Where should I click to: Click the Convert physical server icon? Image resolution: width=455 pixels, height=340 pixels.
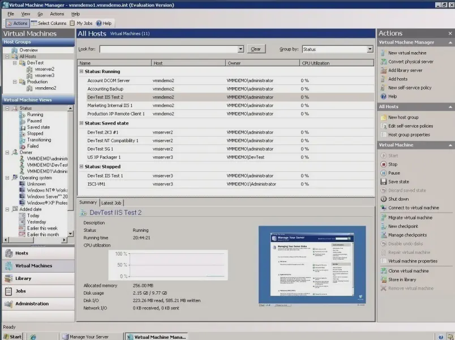point(383,62)
